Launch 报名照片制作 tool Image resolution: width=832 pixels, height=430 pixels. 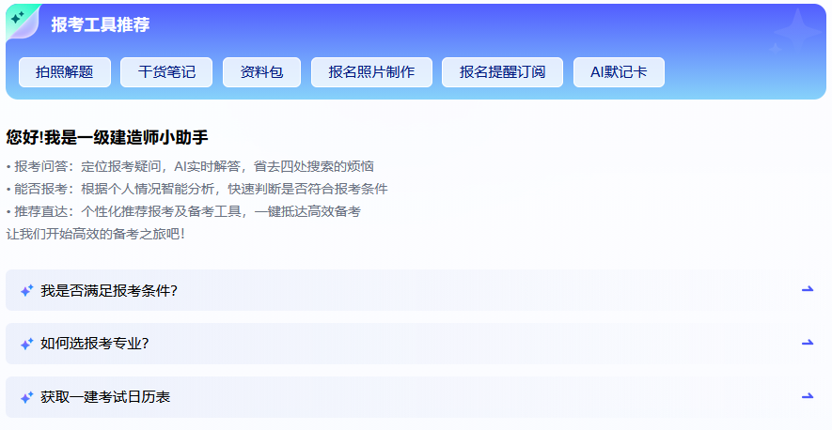(371, 72)
